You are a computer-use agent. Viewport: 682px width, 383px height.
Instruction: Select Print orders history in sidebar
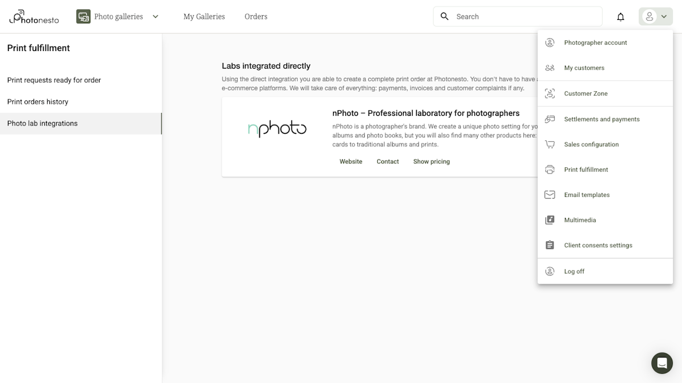pos(38,102)
